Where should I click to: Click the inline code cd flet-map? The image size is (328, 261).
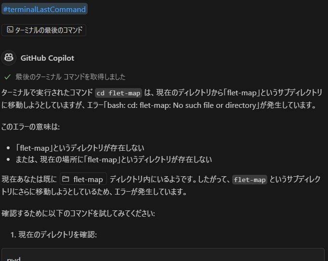[118, 93]
